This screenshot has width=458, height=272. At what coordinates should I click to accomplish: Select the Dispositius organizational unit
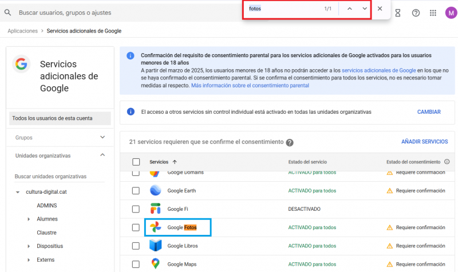[50, 246]
